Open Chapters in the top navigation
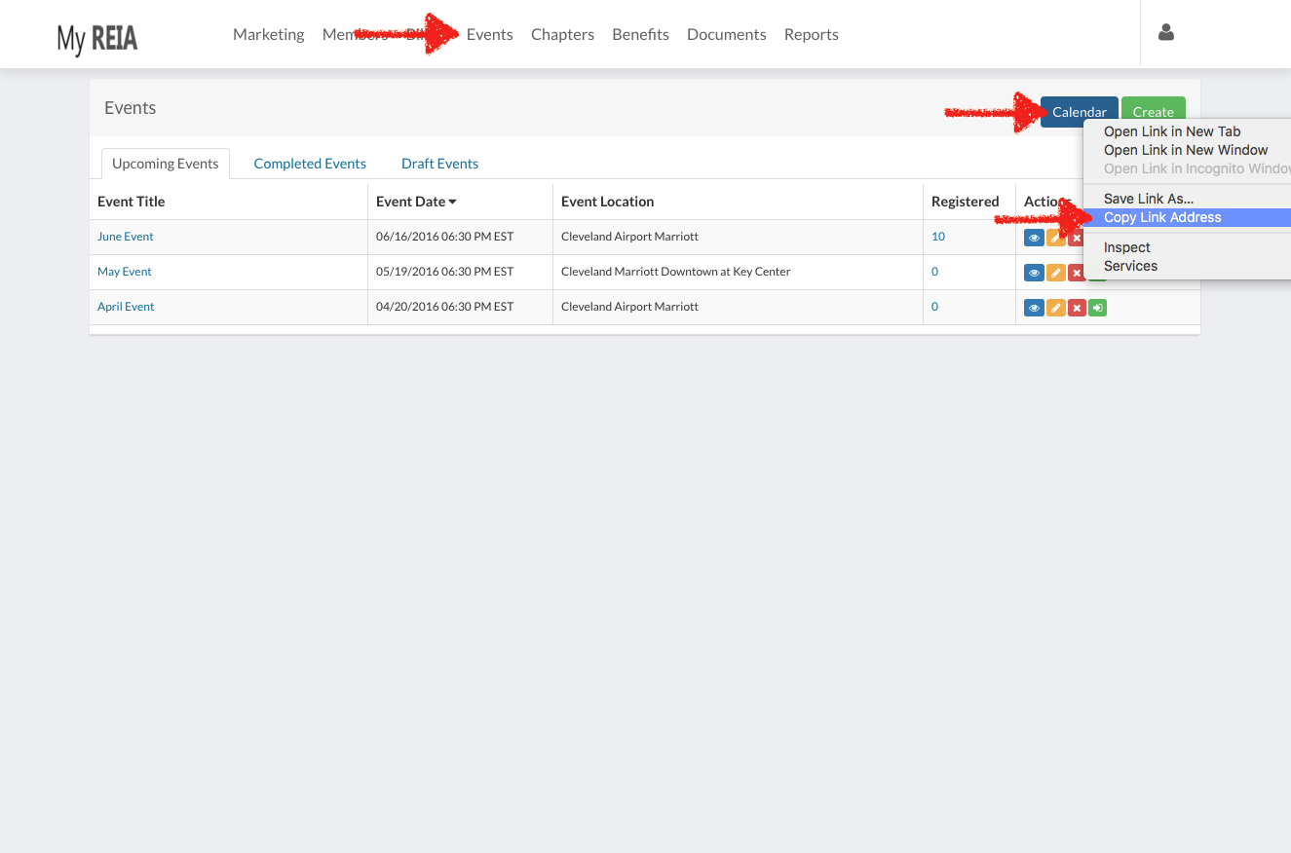 [x=562, y=34]
